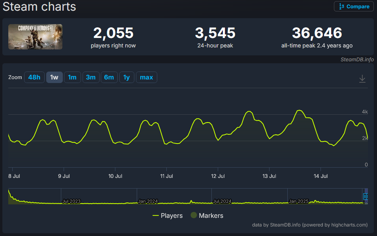The height and width of the screenshot is (236, 377).
Task: Click the 13 Jul axis label
Action: coord(269,176)
